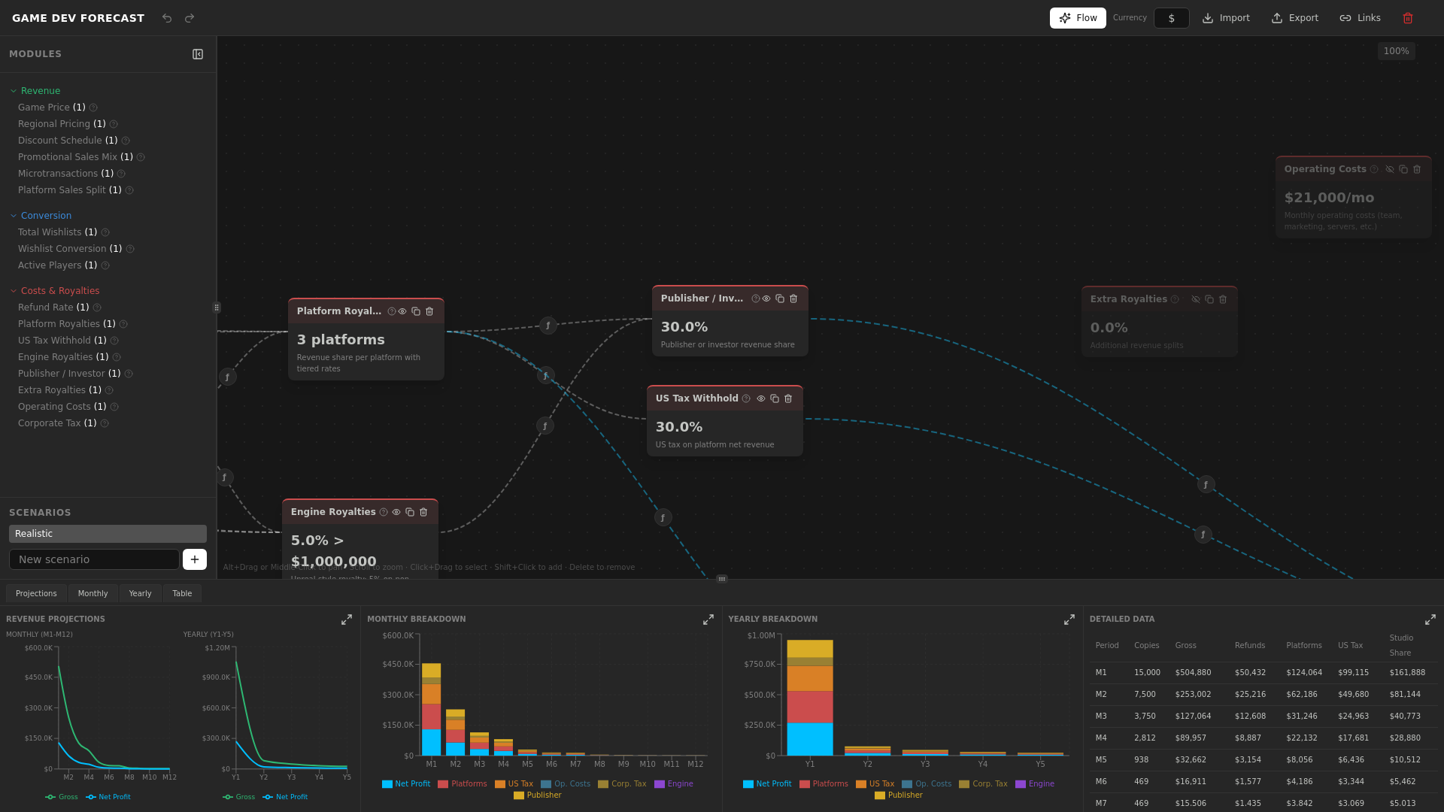Open the Table tab
The height and width of the screenshot is (812, 1444).
[182, 593]
